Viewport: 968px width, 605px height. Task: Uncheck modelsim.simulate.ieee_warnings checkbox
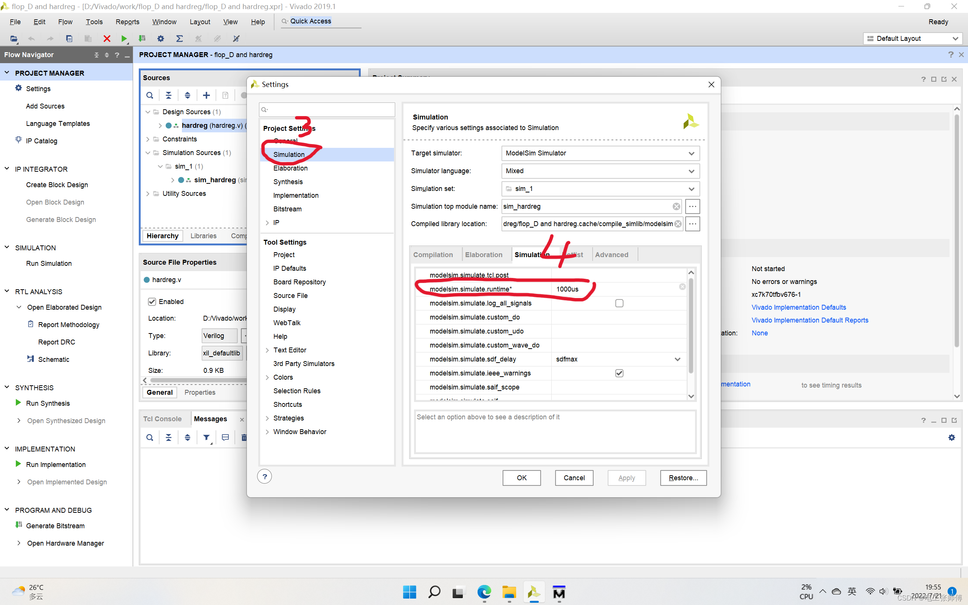619,373
